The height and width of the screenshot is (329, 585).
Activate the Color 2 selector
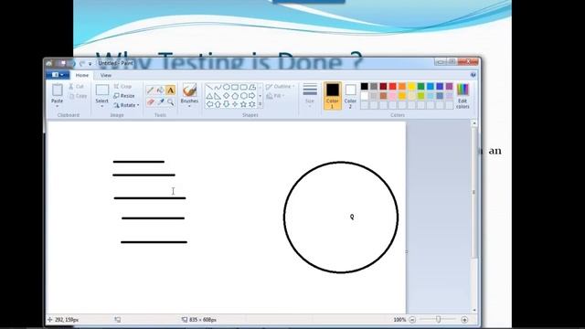(350, 96)
